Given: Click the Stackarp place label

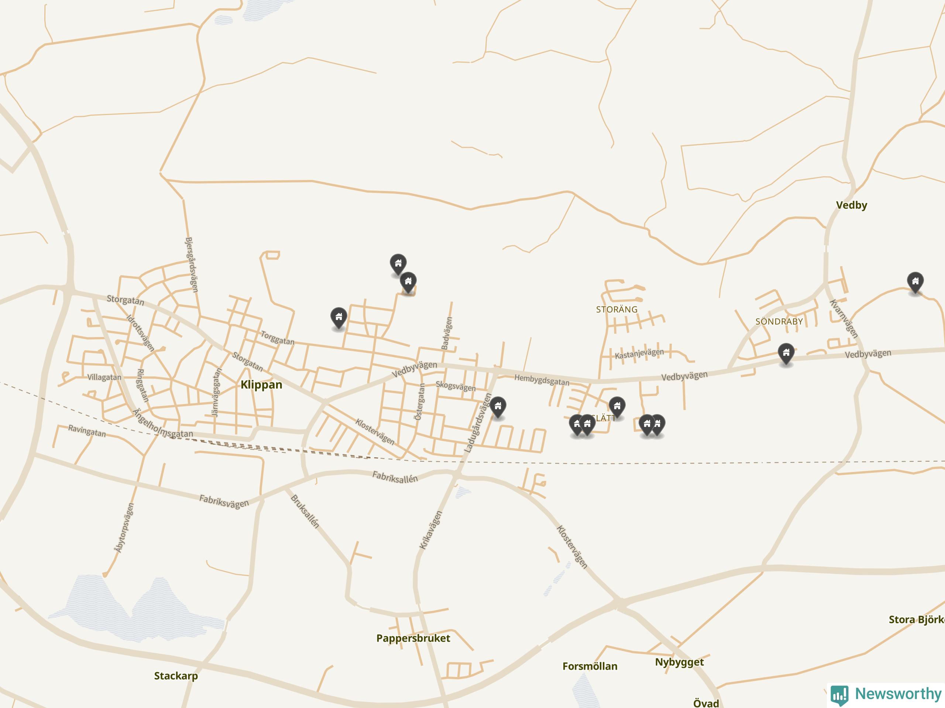Looking at the screenshot, I should pos(176,676).
